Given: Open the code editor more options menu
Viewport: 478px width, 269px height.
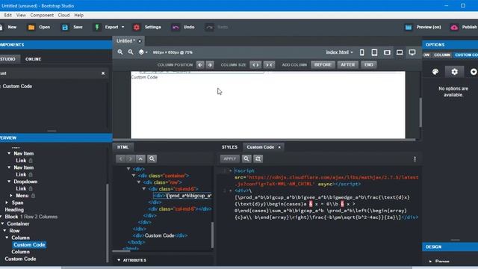Looking at the screenshot, I should (415, 159).
